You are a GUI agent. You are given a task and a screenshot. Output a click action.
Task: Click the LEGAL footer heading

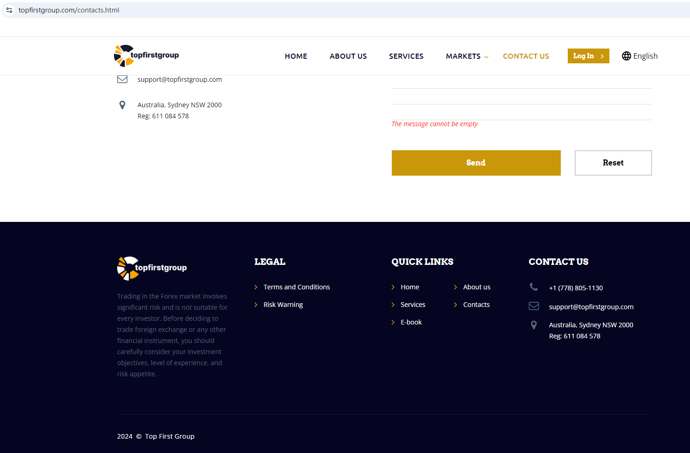point(270,262)
